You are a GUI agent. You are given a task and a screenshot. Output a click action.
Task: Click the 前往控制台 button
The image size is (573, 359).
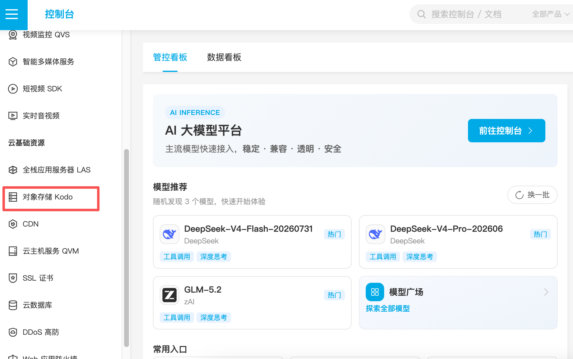click(x=506, y=131)
